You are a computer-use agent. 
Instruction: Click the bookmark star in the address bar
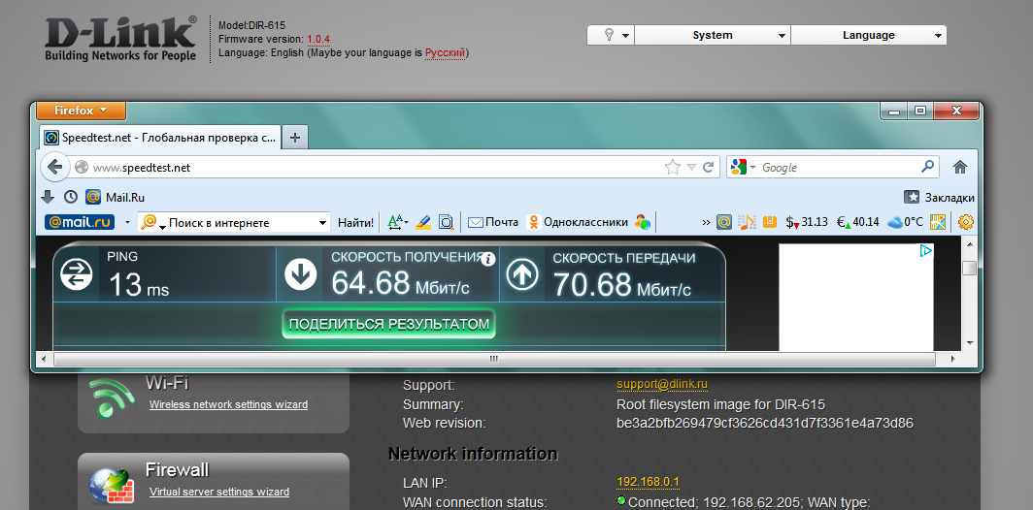click(672, 167)
